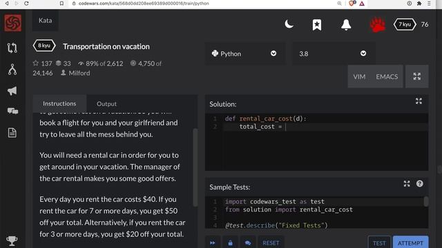
Task: Click the browser reload button
Action: tap(26, 3)
